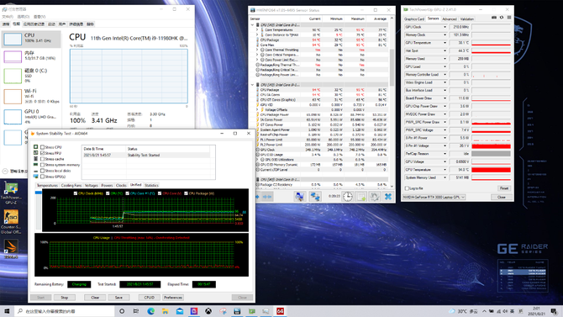Enable the Stress CPU checkbox
This screenshot has width=563, height=317.
pos(42,147)
